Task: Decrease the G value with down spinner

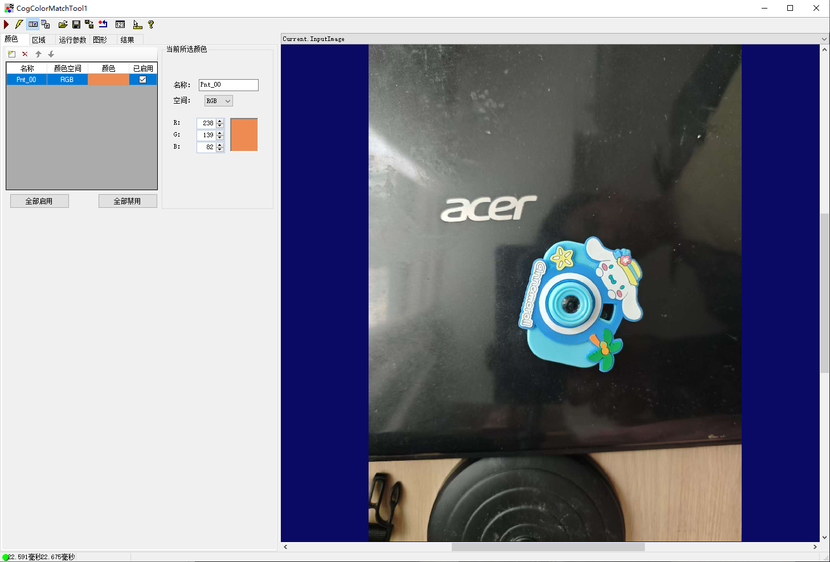Action: coord(220,138)
